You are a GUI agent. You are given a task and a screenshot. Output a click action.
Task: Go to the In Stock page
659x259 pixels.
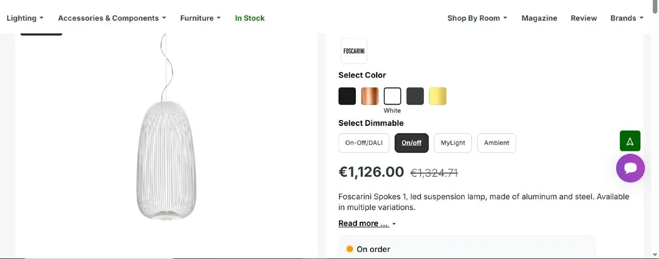tap(250, 18)
